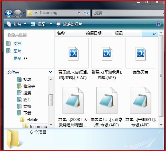Select 收藏夹 in folder tree
Screen dimensions: 166x151
[29, 86]
